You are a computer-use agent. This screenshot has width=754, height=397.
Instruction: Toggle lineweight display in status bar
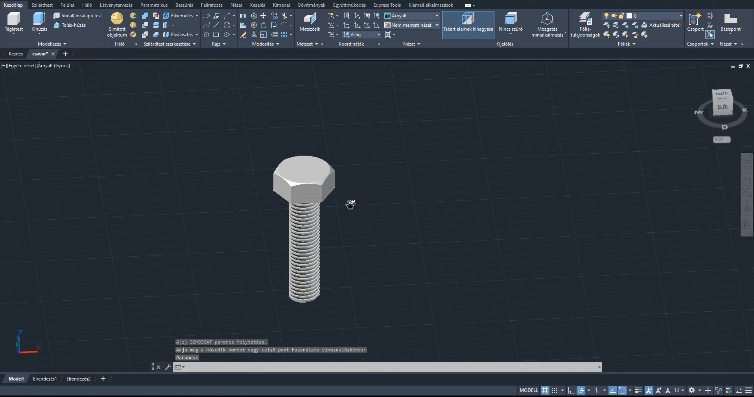click(x=638, y=390)
